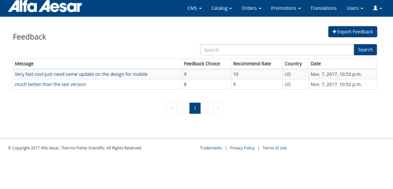Click the Feedback page heading
Viewport: 393px width, 189px height.
click(29, 37)
